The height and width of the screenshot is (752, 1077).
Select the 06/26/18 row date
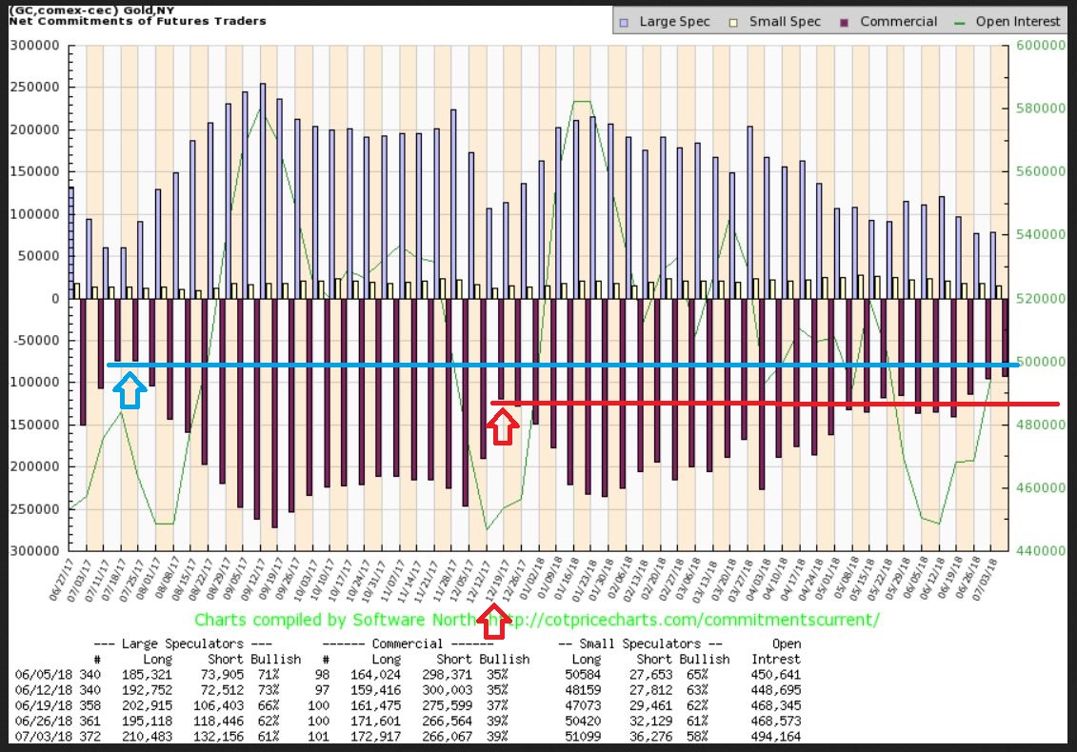click(x=43, y=721)
